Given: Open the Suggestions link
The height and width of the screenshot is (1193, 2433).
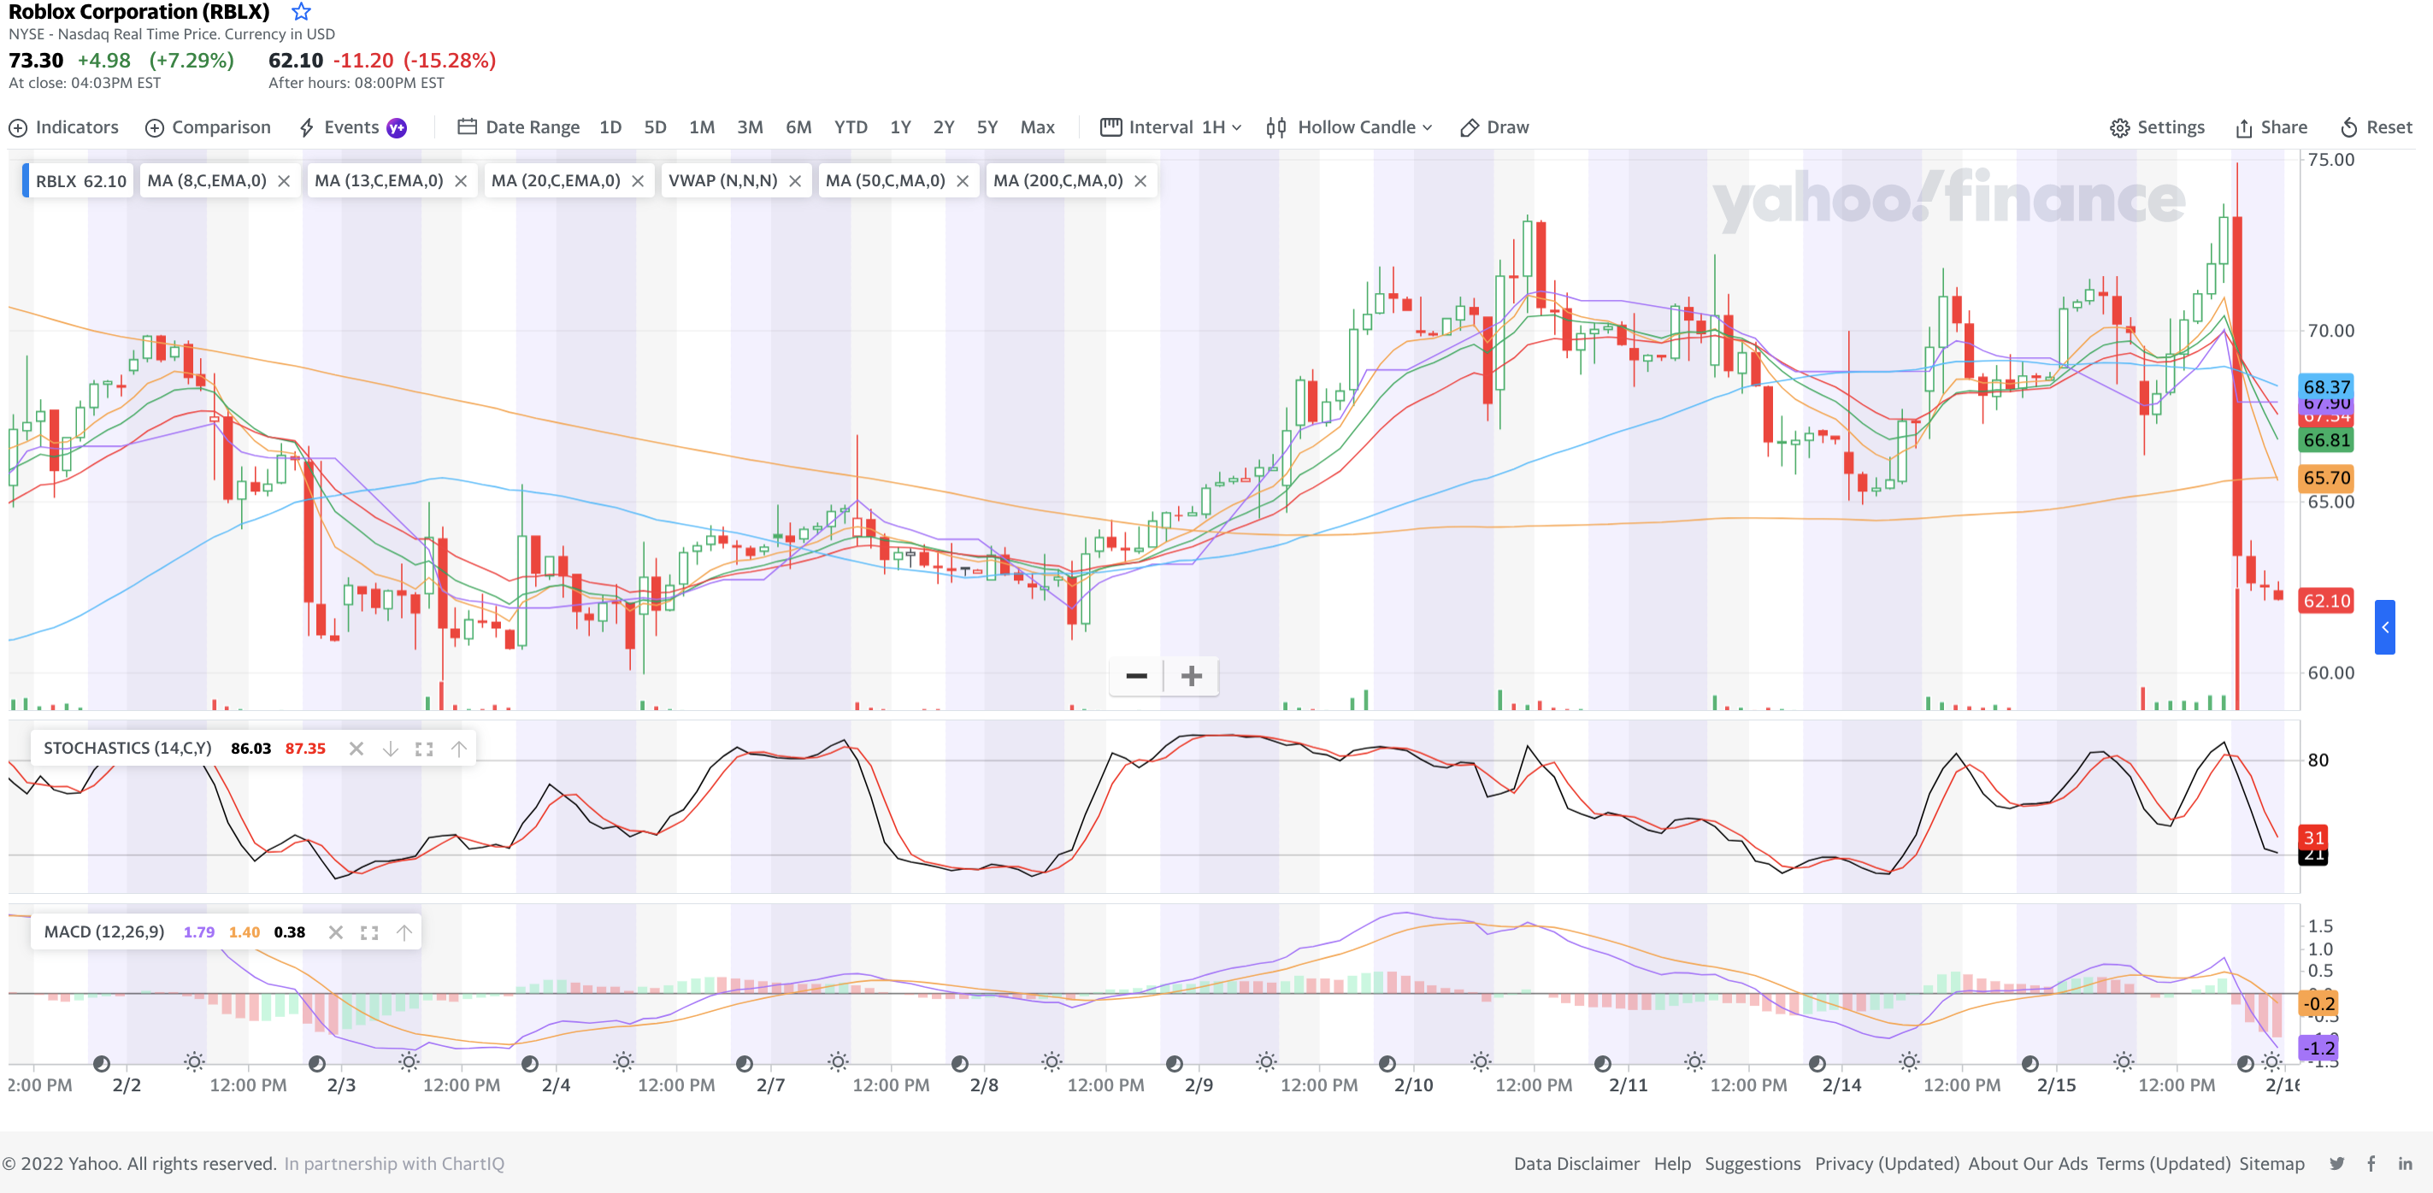Looking at the screenshot, I should [1752, 1164].
